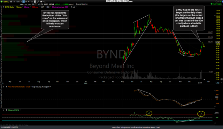The image size is (223, 129).
Task: Click the RightSideOfTheChart.com logo
Action: (119, 1)
